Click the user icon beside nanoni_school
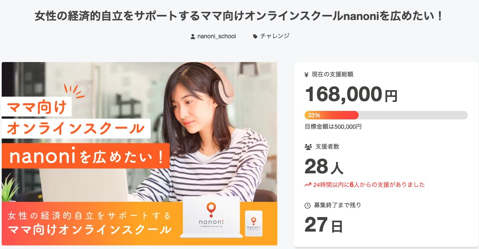Image resolution: width=479 pixels, height=249 pixels. click(193, 37)
